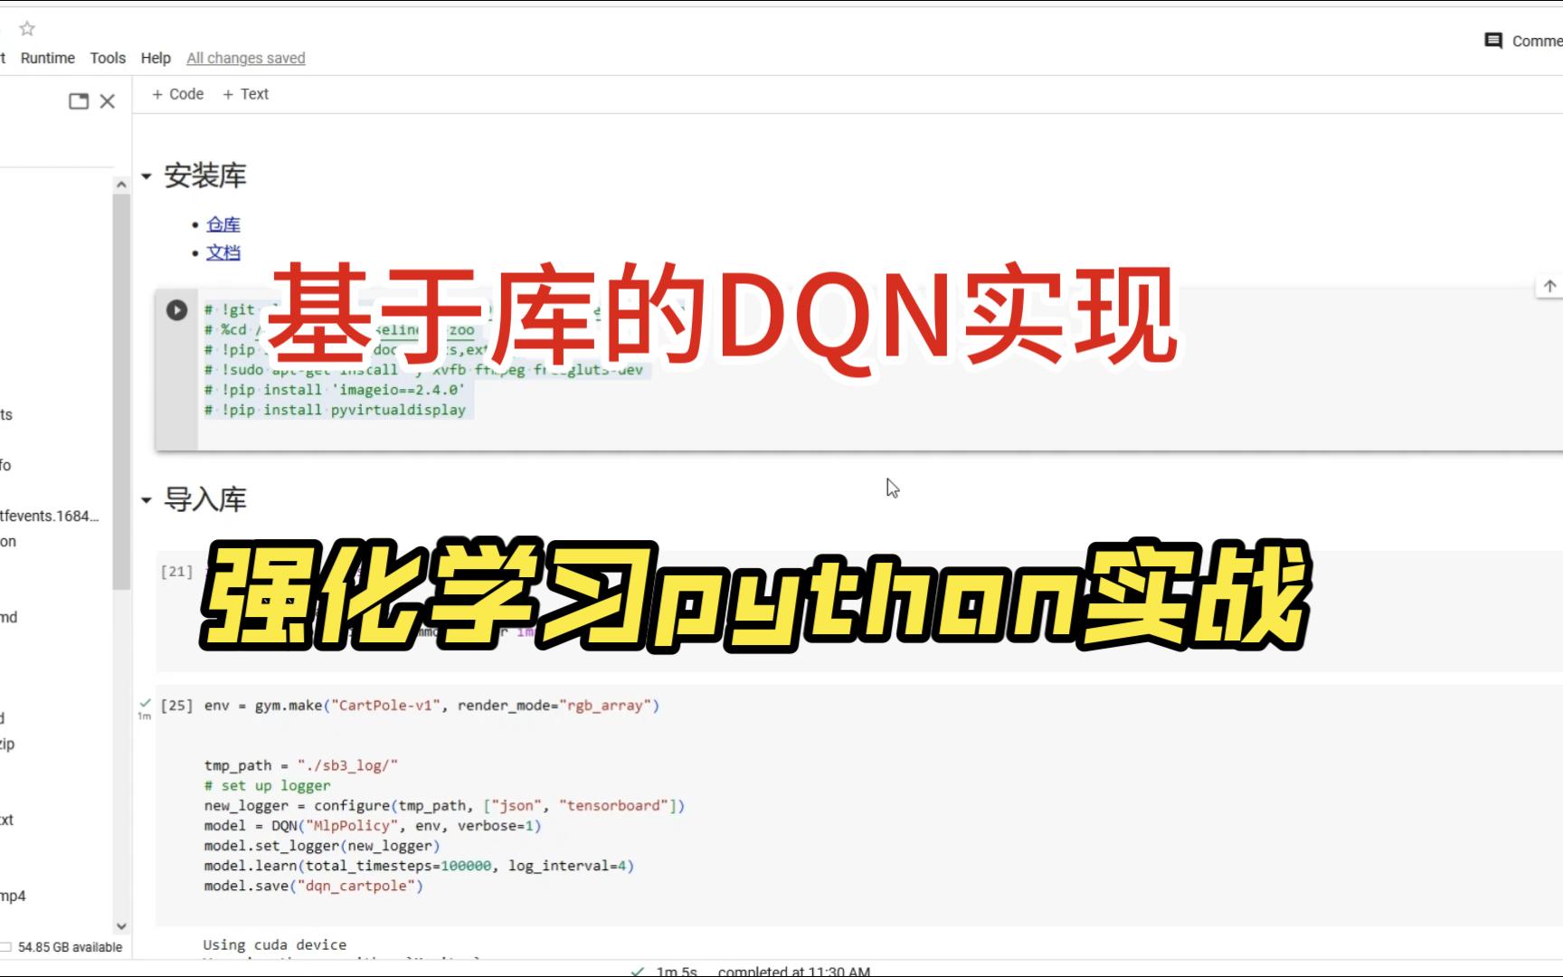Run the pip install cell
The width and height of the screenshot is (1563, 977).
click(176, 310)
